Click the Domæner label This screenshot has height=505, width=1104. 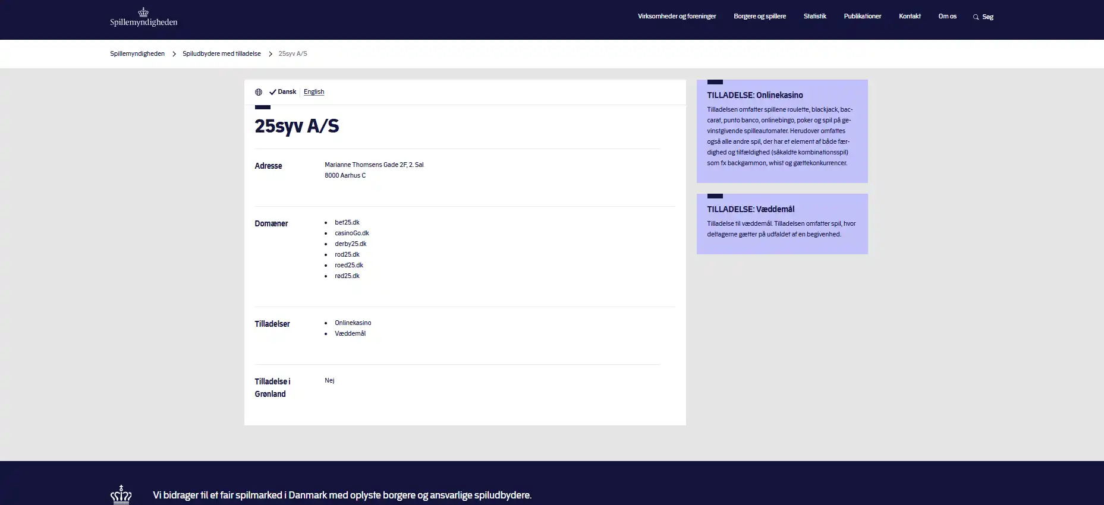[272, 223]
